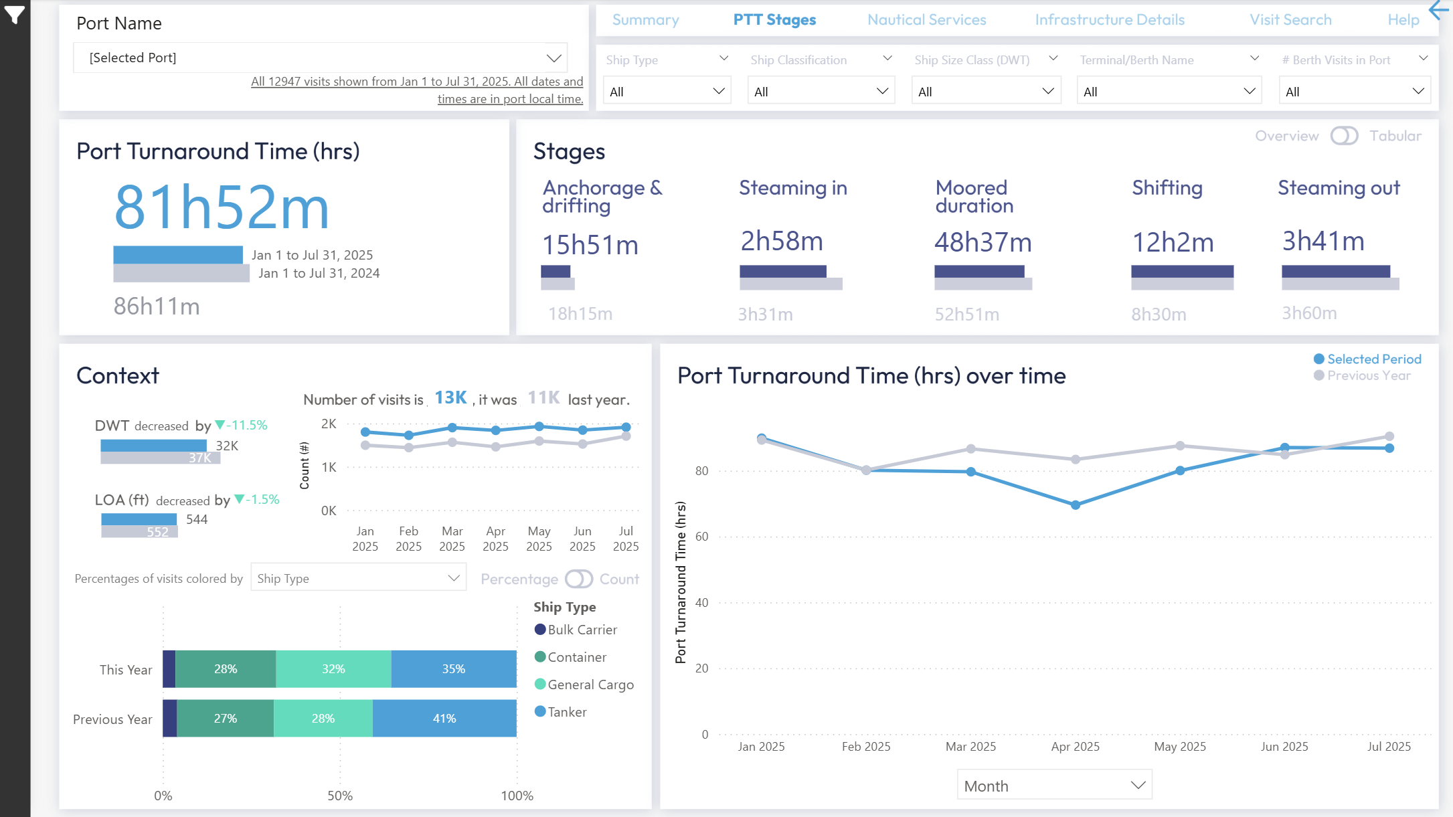1453x817 pixels.
Task: Open the Terminal/Berth Name All dropdown
Action: click(x=1168, y=92)
